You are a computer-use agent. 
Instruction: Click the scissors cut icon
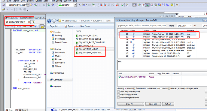17,10
